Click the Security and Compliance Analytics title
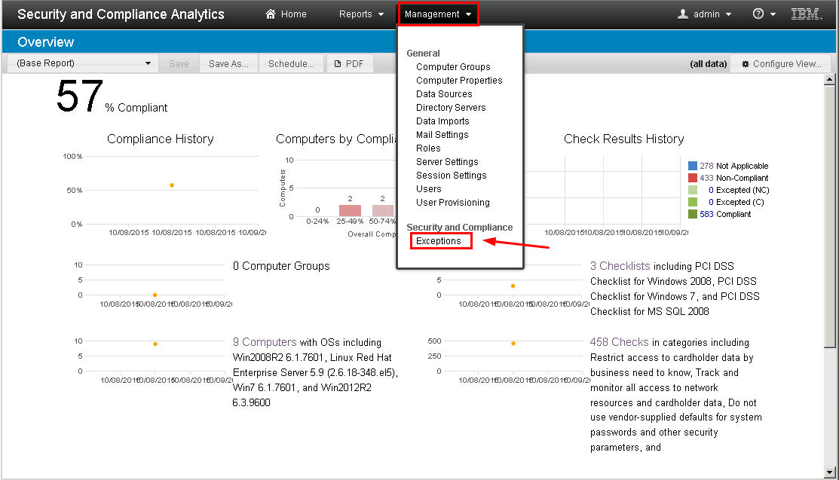 [x=121, y=14]
